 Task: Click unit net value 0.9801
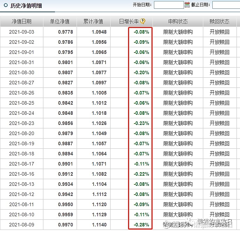(x=65, y=62)
